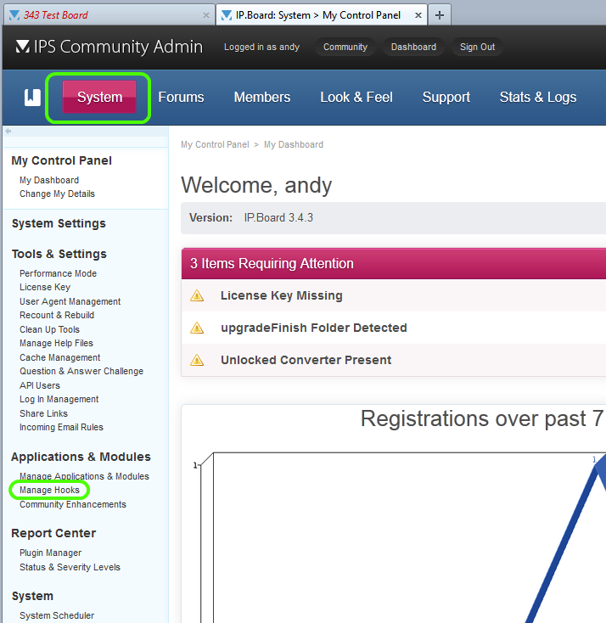Click the Dashboard button in header

pos(413,47)
